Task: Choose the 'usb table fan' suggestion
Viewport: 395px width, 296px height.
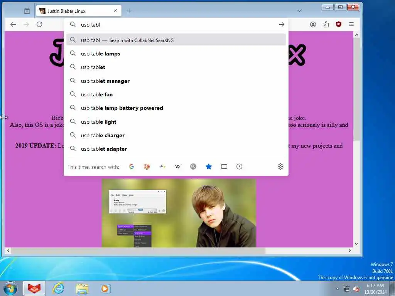Action: point(176,95)
